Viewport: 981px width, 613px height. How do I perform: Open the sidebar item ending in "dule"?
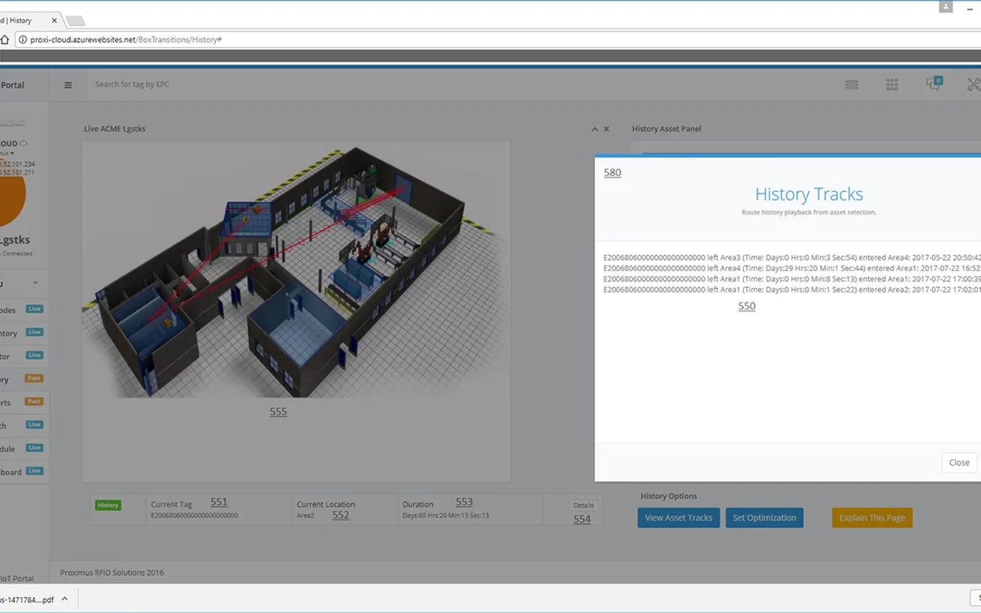[21, 448]
